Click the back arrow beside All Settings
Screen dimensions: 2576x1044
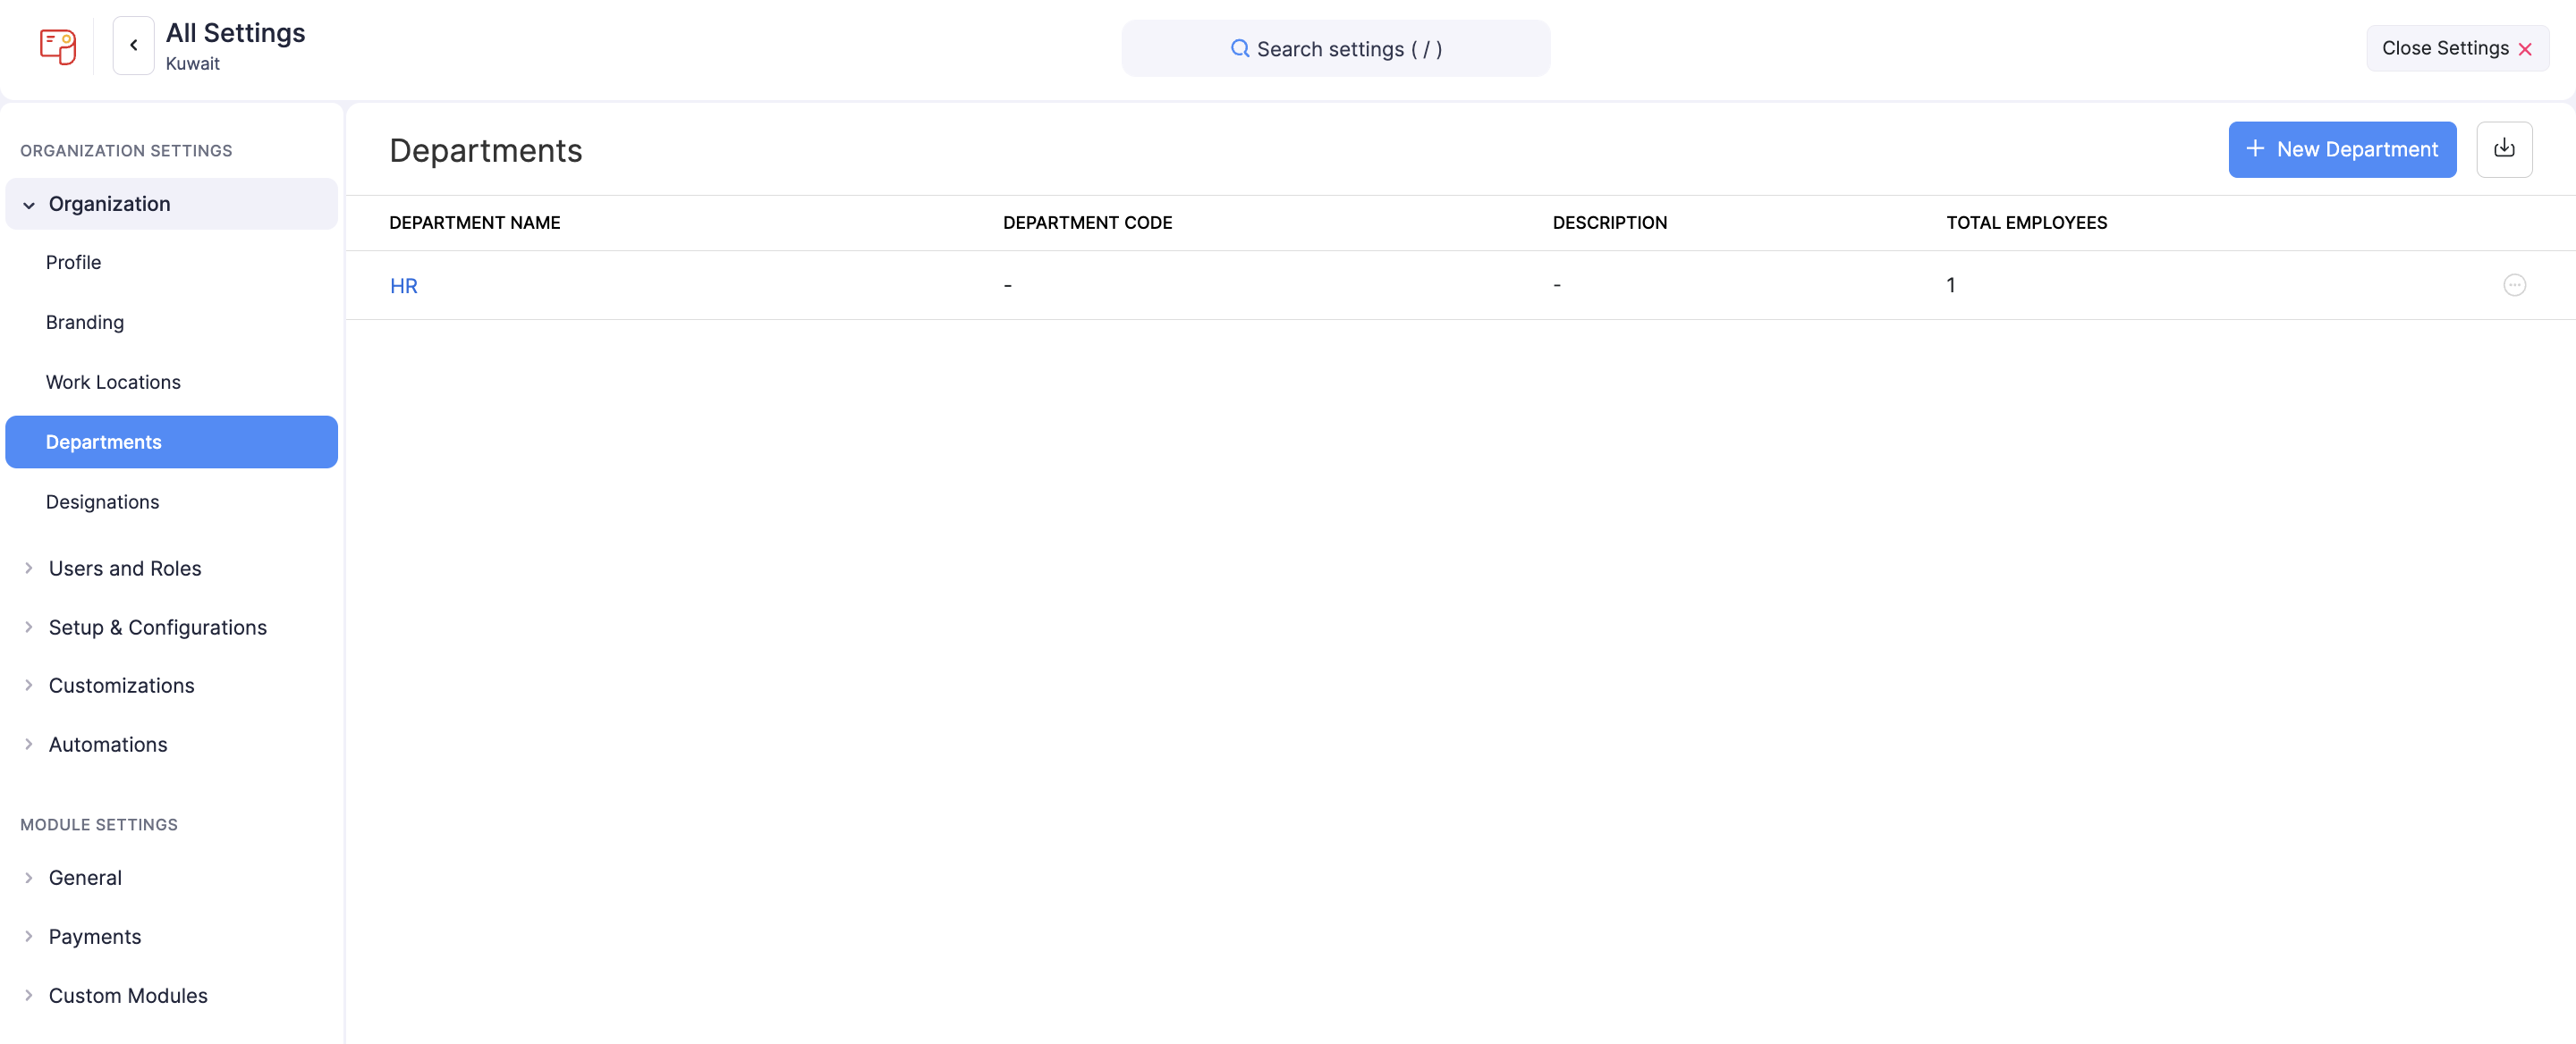tap(133, 46)
